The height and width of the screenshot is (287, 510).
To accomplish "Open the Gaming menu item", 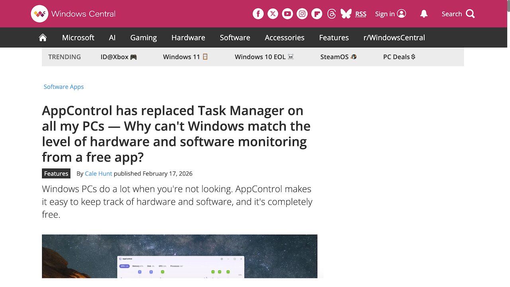I will pyautogui.click(x=143, y=37).
